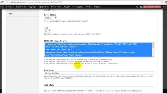
Task: Click the HTML OR Image Source label
Action: point(55,41)
